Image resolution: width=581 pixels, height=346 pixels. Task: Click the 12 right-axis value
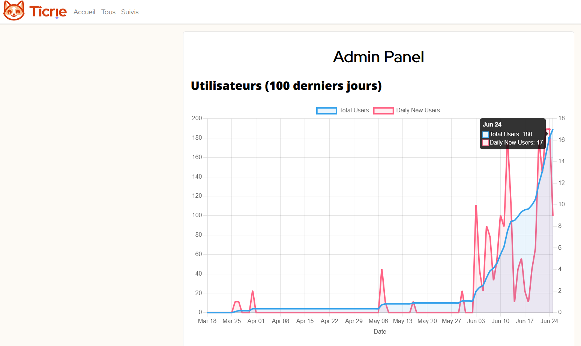(x=561, y=183)
